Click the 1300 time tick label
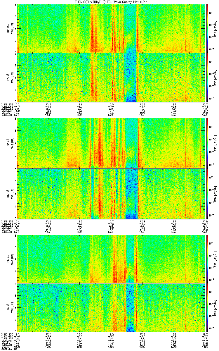 click(x=111, y=347)
